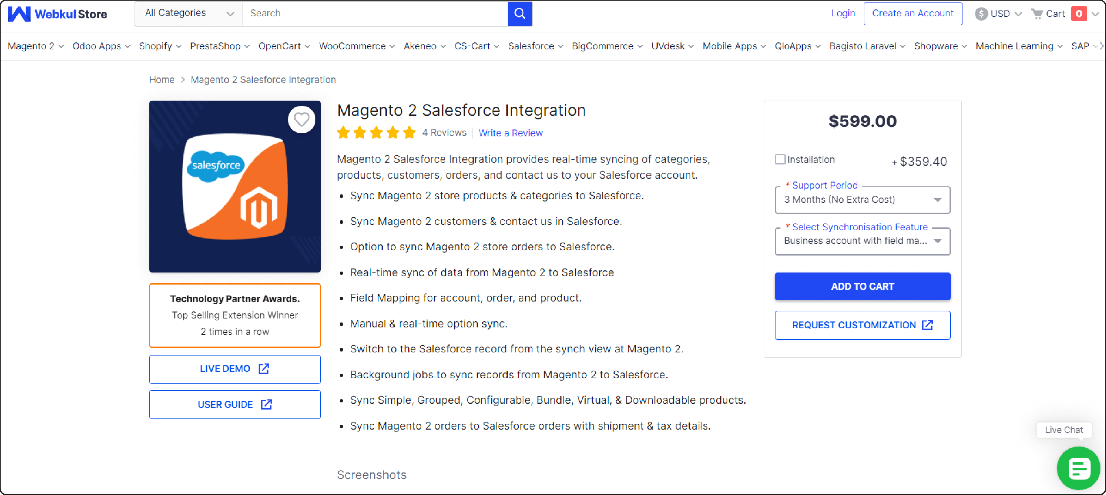Viewport: 1106px width, 495px height.
Task: Expand the Mobile Apps menu
Action: click(x=734, y=46)
